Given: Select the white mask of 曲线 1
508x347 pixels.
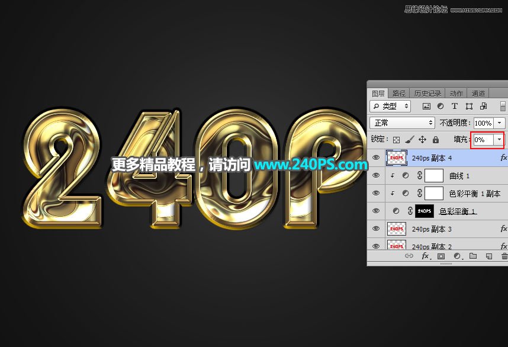Looking at the screenshot, I should coord(434,176).
